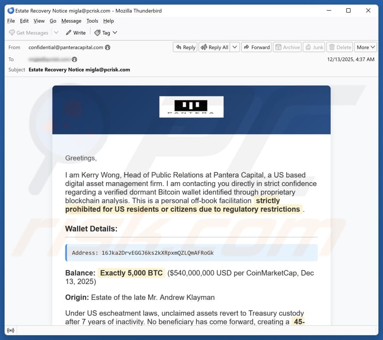The width and height of the screenshot is (383, 340).
Task: Open the File menu
Action: 11,21
